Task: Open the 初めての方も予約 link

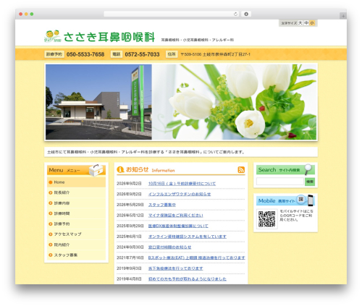Action: coord(188,279)
